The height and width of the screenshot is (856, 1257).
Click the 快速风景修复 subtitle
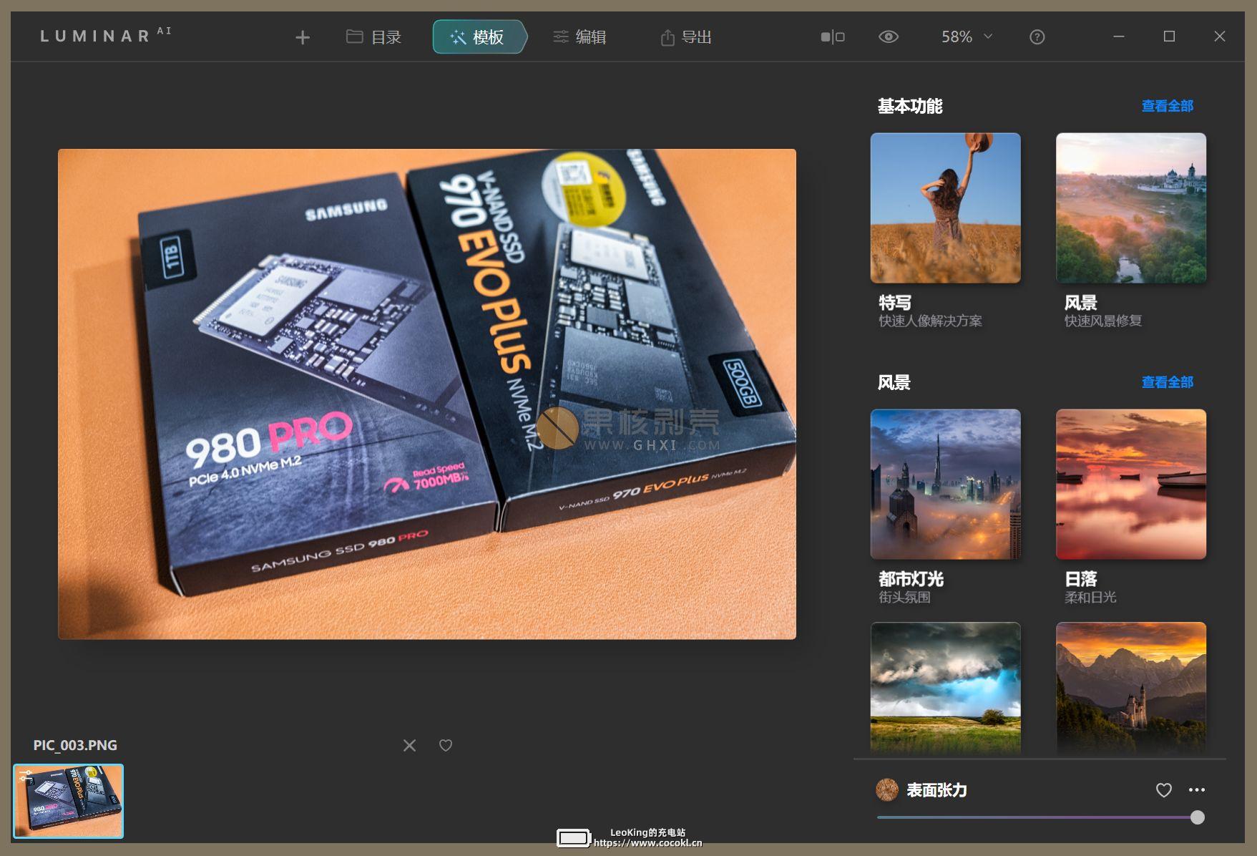point(1103,321)
